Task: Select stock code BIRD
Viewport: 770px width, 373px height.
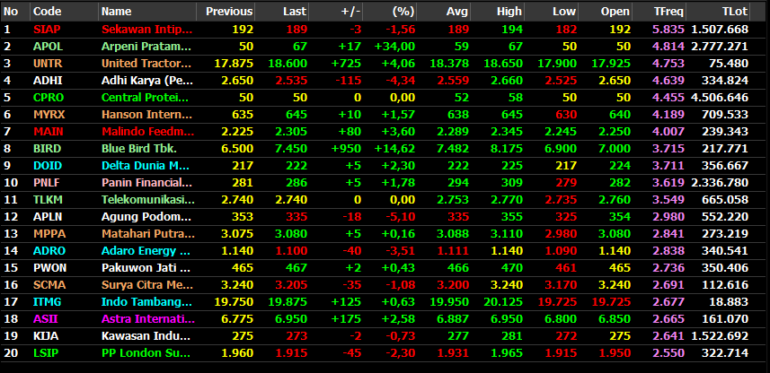Action: tap(47, 149)
